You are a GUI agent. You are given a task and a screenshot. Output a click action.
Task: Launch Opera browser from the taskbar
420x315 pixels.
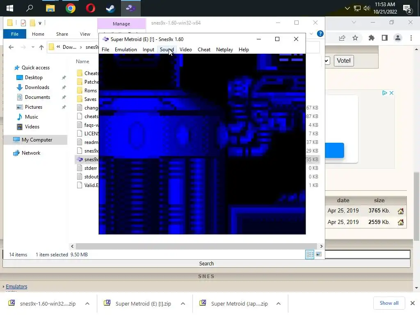(91, 8)
